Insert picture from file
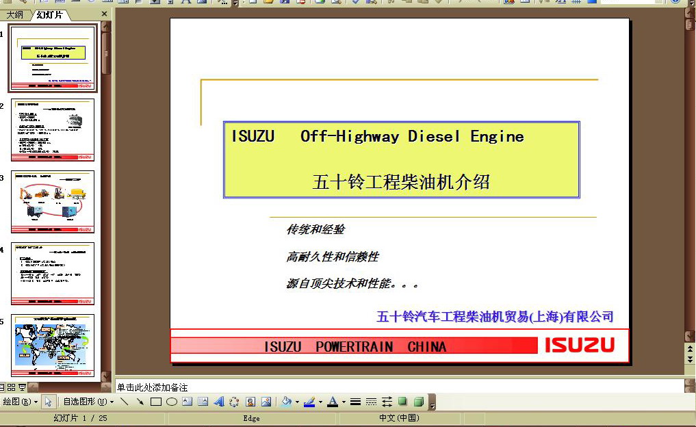Viewport: 696px width, 427px height. [x=266, y=402]
